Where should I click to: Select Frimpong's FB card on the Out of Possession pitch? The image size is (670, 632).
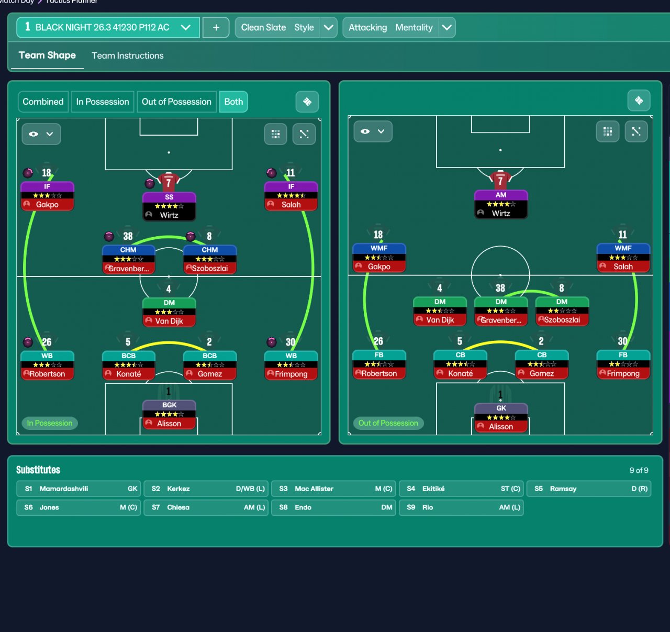pyautogui.click(x=623, y=364)
